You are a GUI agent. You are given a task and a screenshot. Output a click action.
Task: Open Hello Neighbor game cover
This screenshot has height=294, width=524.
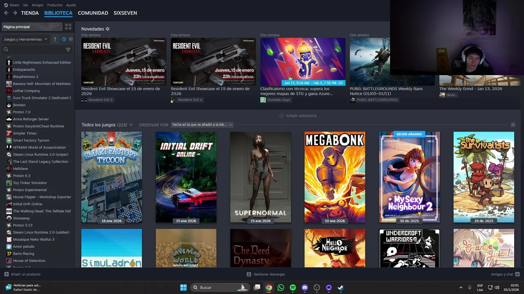(335, 248)
